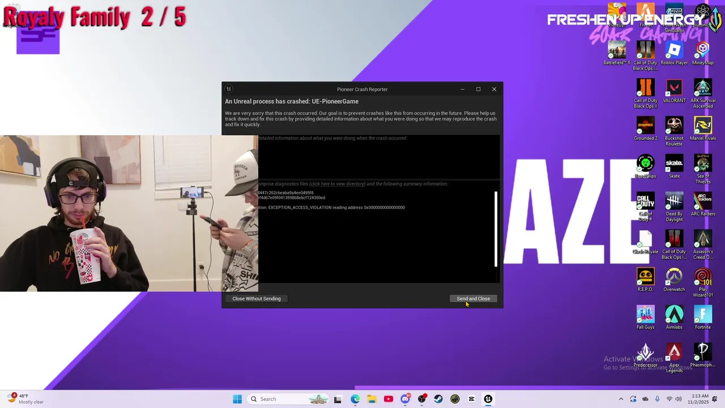Viewport: 725px width, 408px height.
Task: Open the Clash Royale desktop file
Action: point(646,243)
